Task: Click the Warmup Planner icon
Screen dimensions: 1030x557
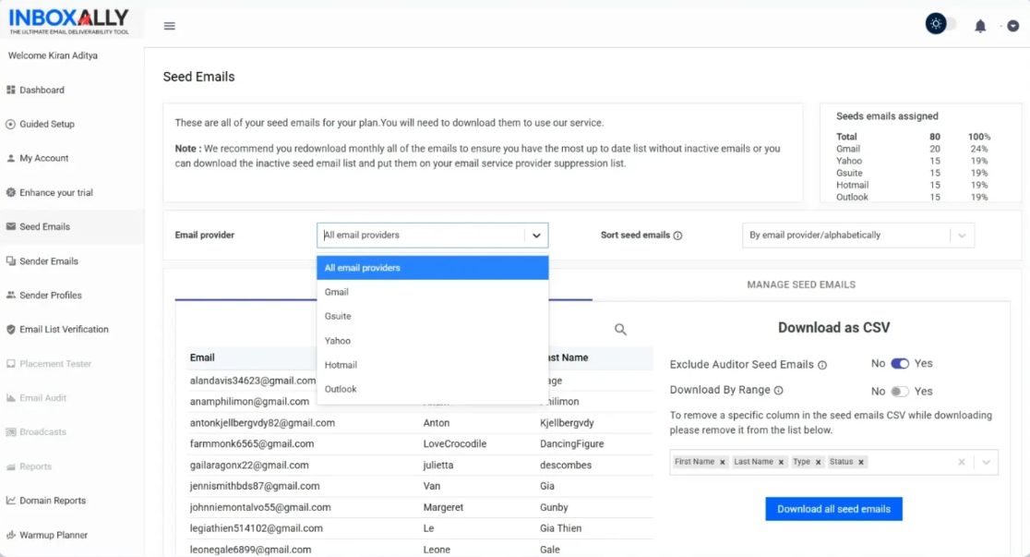Action: (x=10, y=535)
